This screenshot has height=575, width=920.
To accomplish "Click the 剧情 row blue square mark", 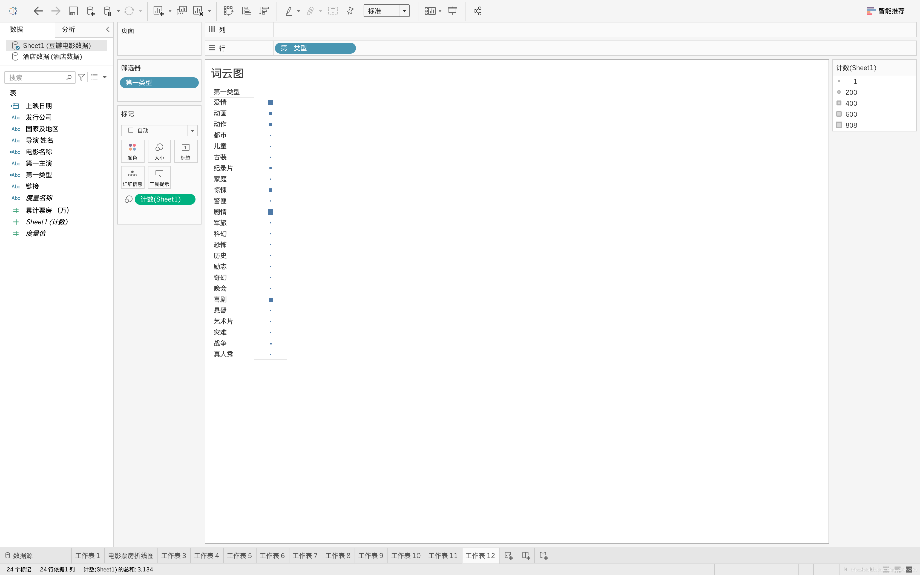I will (271, 212).
